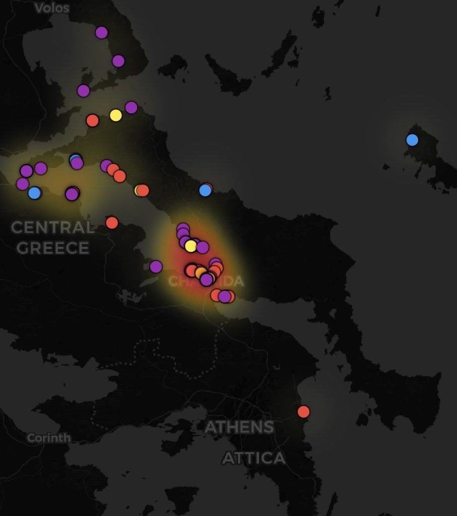Click the yellow marker inside the red hotspot
Image resolution: width=457 pixels, height=516 pixels.
[190, 246]
